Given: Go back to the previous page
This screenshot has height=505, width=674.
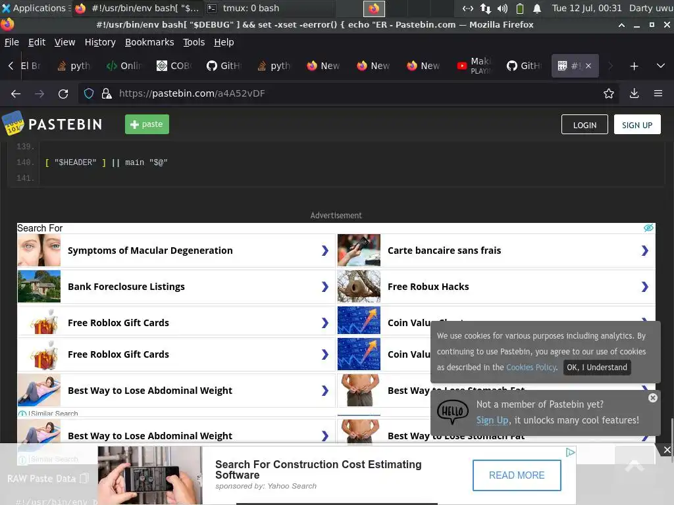Looking at the screenshot, I should 16,93.
